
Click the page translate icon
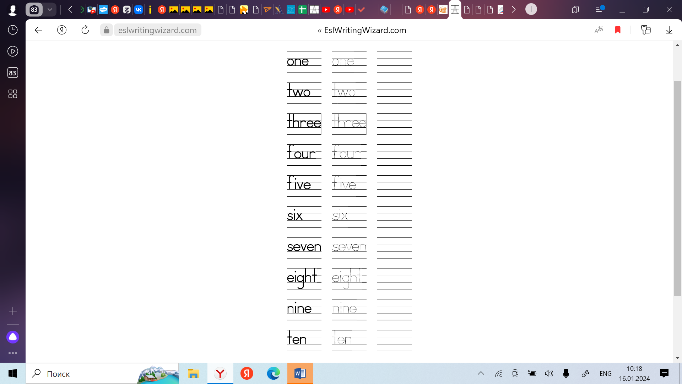point(599,30)
